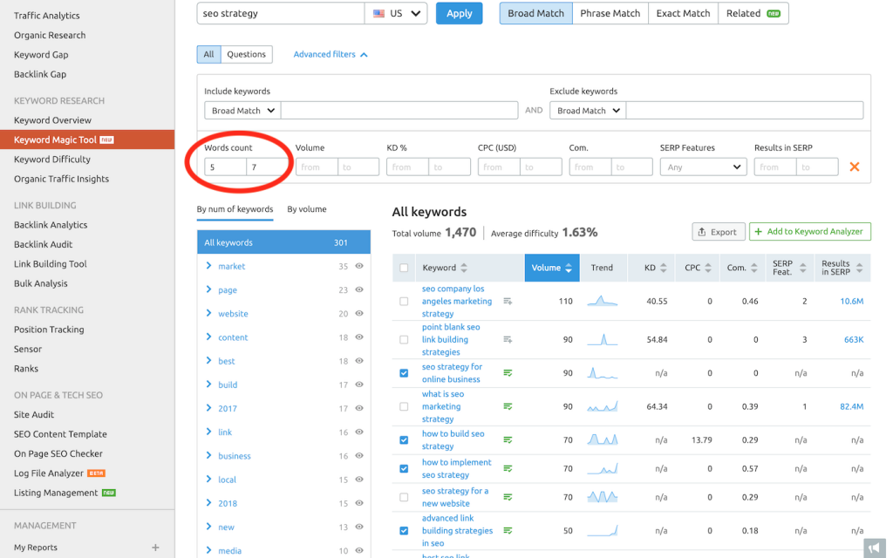Expand the 'best' keyword group
893x558 pixels.
coord(209,361)
